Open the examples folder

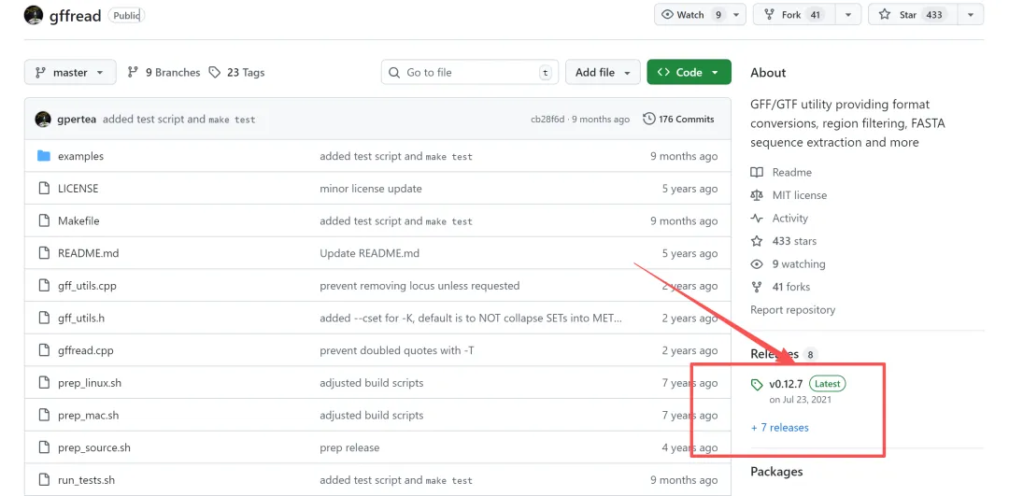tap(80, 156)
